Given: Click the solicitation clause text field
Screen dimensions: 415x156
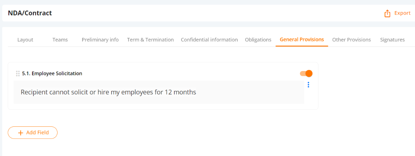Looking at the screenshot, I should [x=159, y=92].
